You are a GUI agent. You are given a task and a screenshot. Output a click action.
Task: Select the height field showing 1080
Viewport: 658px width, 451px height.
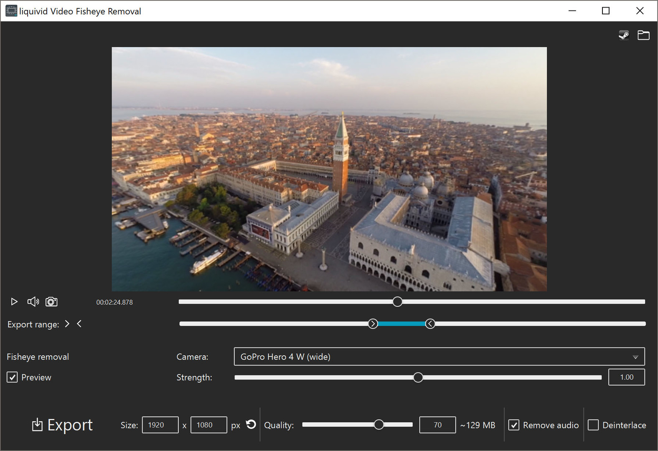208,425
